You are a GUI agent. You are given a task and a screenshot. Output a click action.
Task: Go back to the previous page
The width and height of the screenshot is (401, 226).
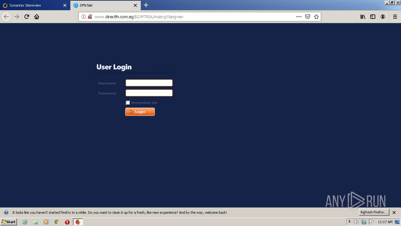point(6,17)
